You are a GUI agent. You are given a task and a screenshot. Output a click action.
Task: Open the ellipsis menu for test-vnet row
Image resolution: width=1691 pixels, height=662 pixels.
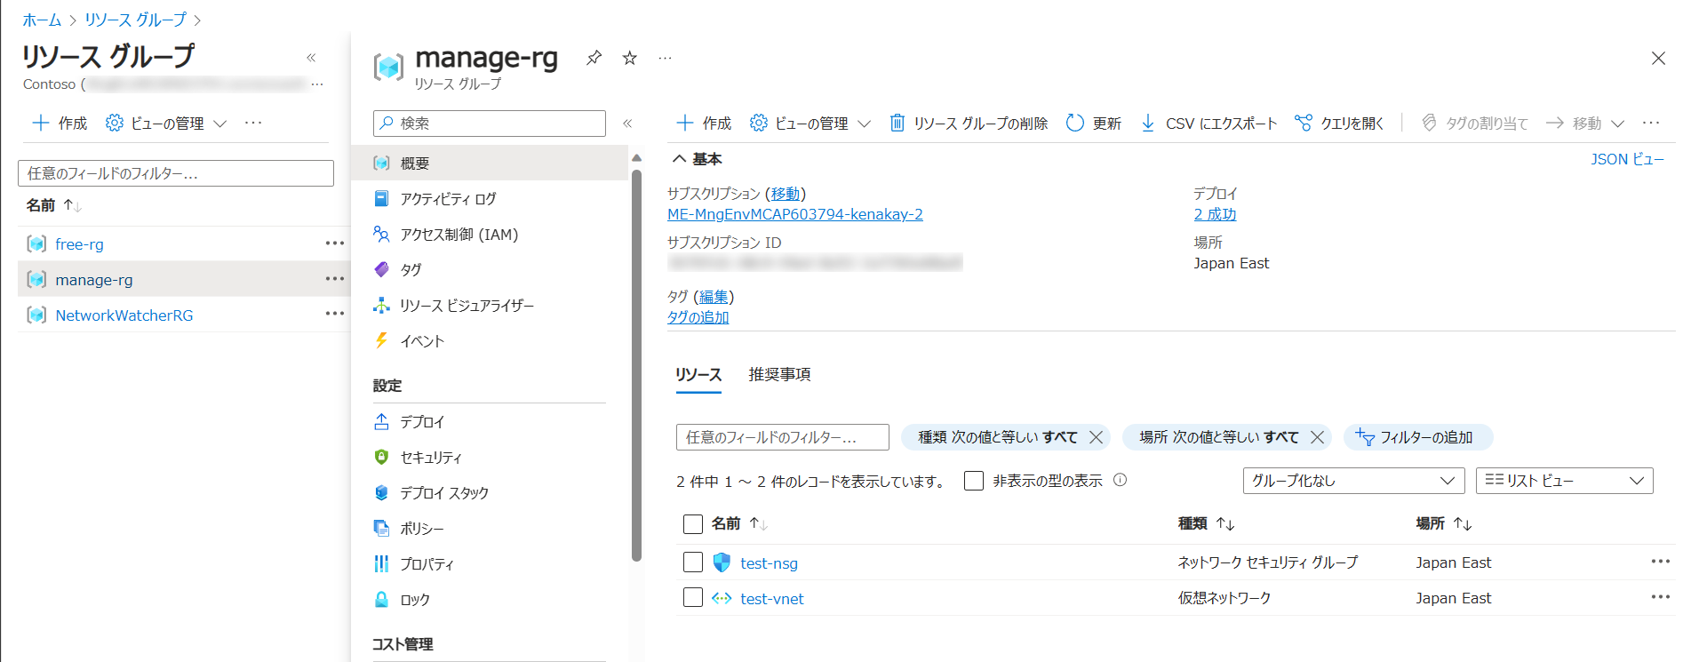pos(1660,597)
